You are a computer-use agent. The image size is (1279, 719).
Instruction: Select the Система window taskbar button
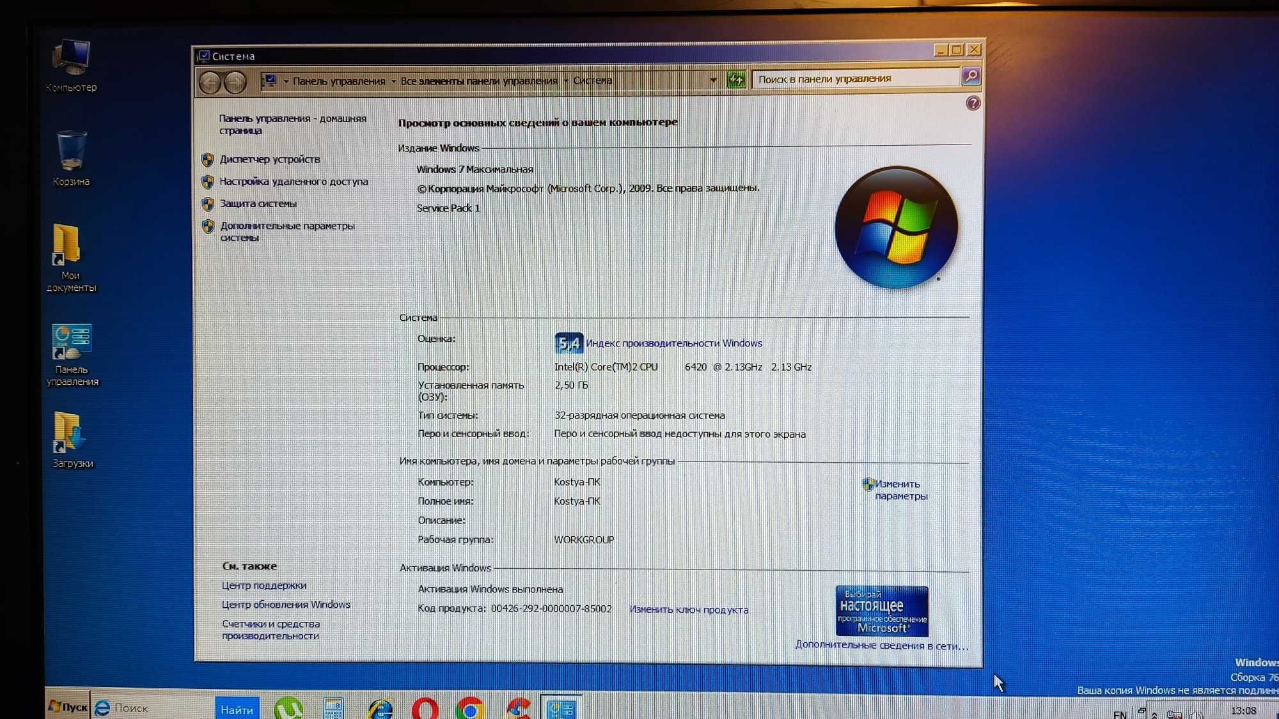(561, 707)
